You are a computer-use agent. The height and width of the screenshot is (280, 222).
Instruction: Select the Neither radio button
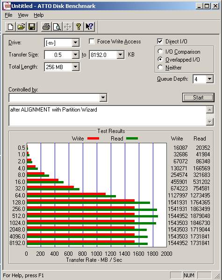coord(160,68)
